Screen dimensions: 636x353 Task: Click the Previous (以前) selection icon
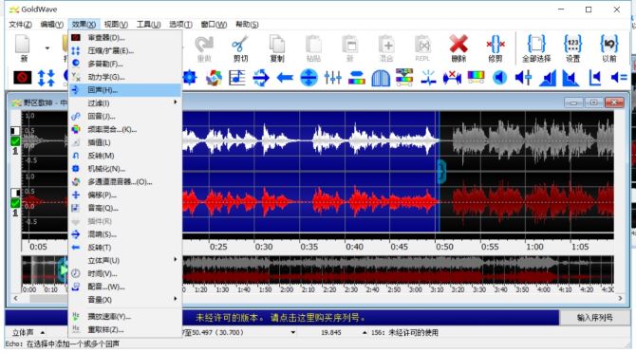[609, 45]
